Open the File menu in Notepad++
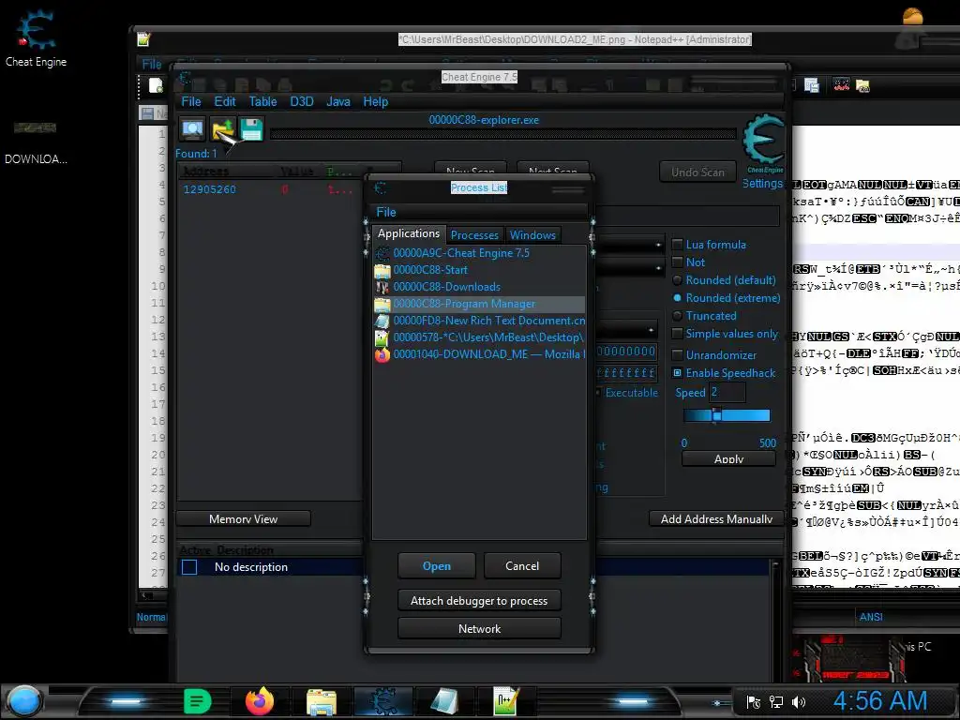 pyautogui.click(x=152, y=64)
